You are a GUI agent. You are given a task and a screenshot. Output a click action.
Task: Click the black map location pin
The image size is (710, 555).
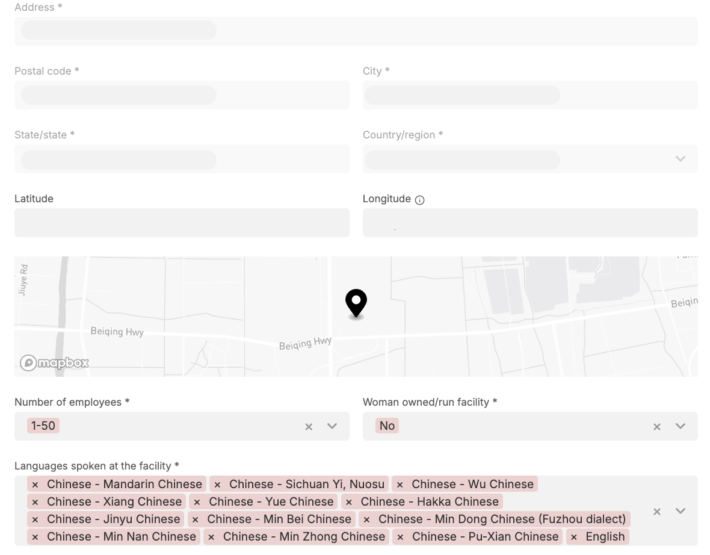coord(356,302)
